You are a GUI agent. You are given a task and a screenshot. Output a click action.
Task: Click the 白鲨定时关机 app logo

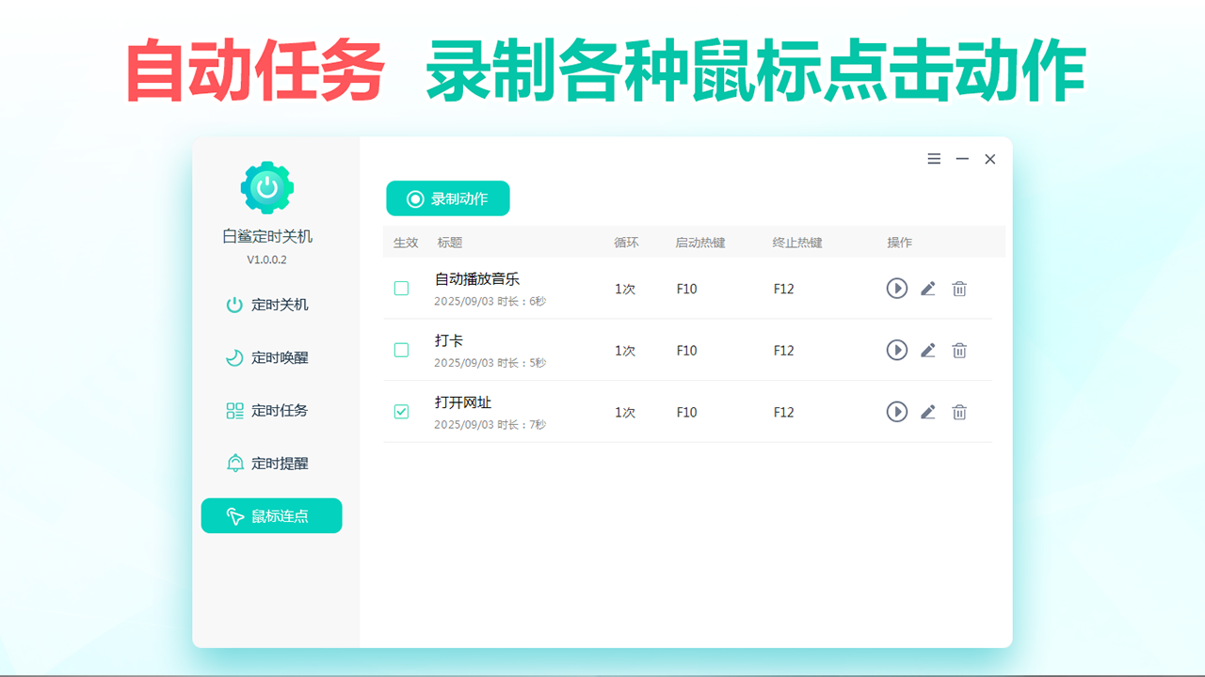[x=267, y=187]
